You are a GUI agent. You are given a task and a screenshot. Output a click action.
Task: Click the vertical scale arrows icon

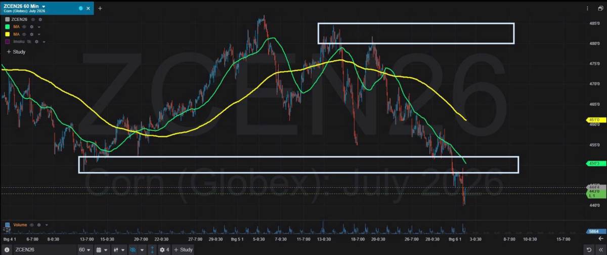152,250
